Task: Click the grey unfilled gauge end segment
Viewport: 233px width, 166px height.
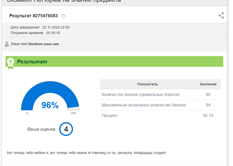Action: (73, 108)
